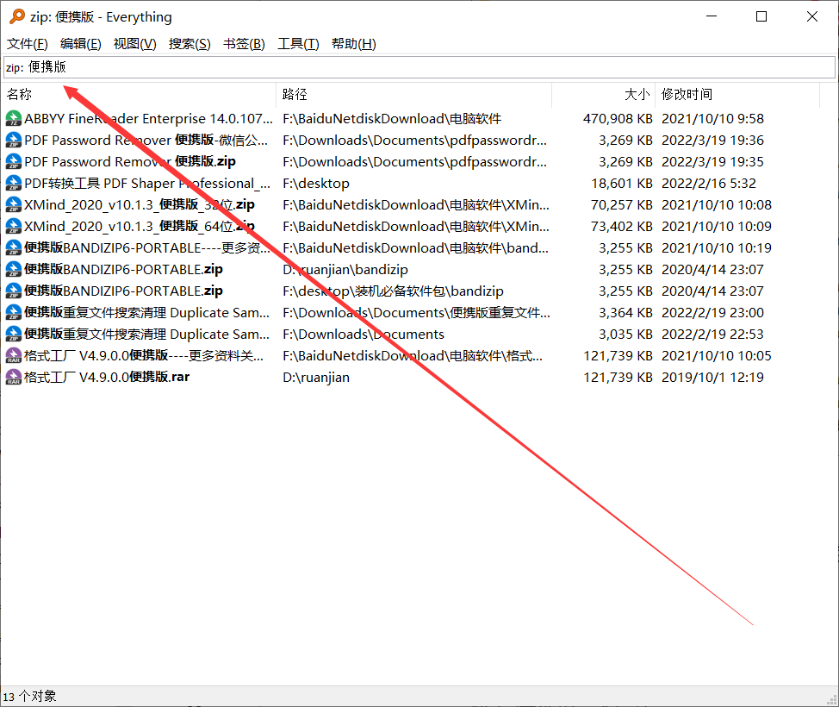Open the 编辑(E) menu
Viewport: 839px width, 707px height.
pyautogui.click(x=81, y=44)
